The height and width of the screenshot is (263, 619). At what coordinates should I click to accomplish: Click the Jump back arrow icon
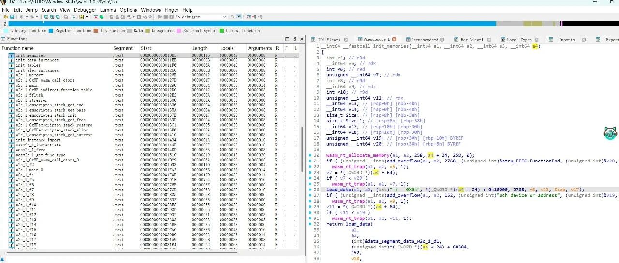click(x=21, y=17)
